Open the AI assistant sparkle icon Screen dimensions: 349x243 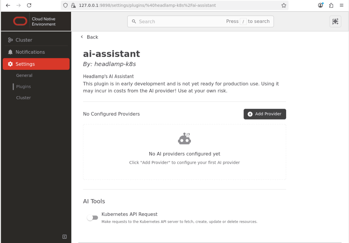pyautogui.click(x=335, y=21)
